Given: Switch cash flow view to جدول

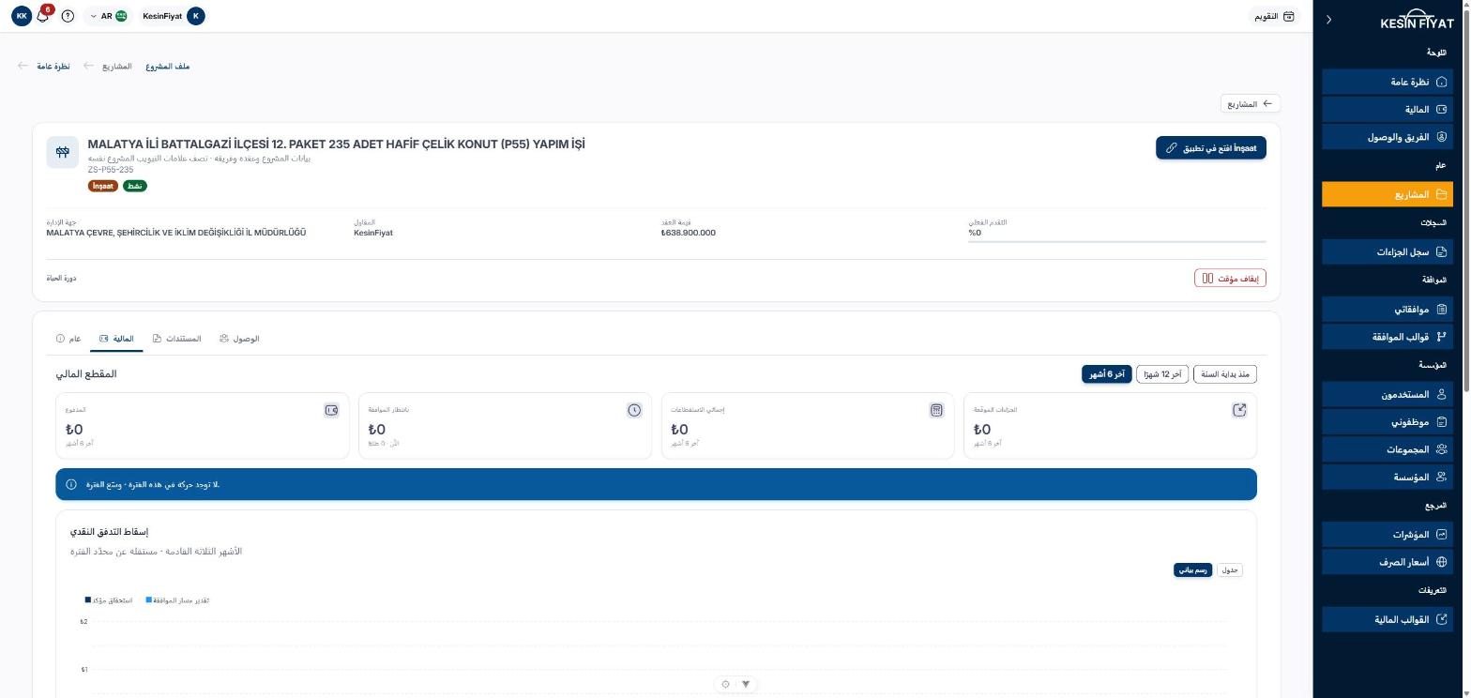Looking at the screenshot, I should tap(1230, 569).
